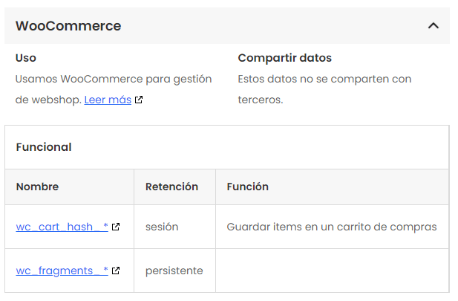Click external link icon beside Leer más
The image size is (458, 301).
tap(139, 100)
